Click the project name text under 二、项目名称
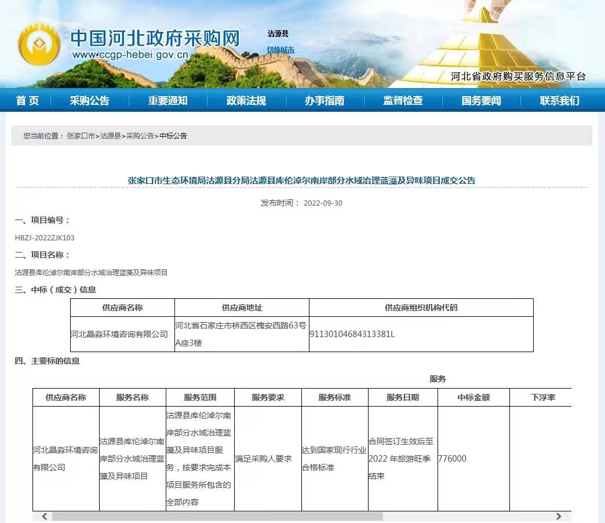Screen dimensions: 605x523 (x=91, y=272)
